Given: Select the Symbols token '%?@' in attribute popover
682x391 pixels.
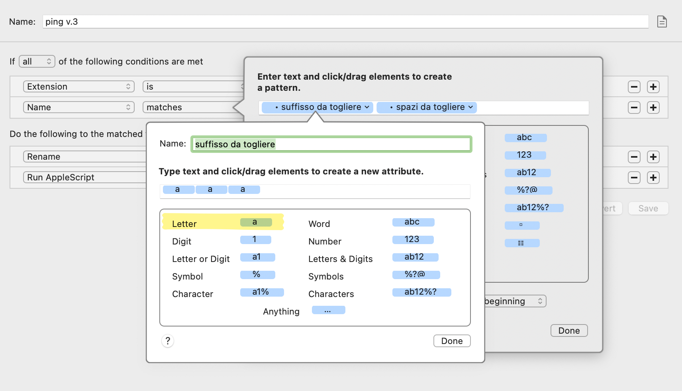Looking at the screenshot, I should tap(416, 275).
